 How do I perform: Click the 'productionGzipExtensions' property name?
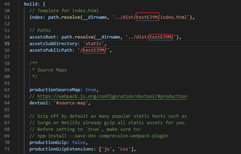[x=61, y=149]
